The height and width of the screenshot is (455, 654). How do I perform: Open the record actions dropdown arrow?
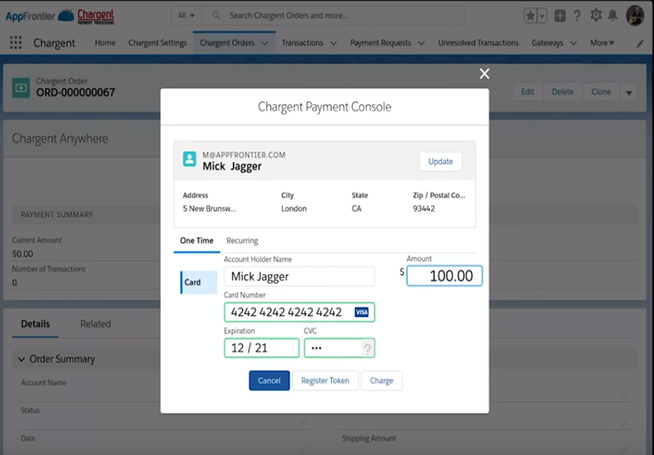pos(629,93)
